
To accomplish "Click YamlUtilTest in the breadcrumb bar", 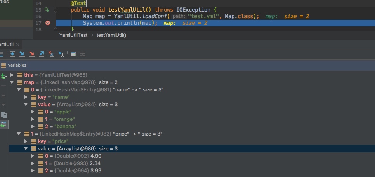I will pyautogui.click(x=73, y=35).
